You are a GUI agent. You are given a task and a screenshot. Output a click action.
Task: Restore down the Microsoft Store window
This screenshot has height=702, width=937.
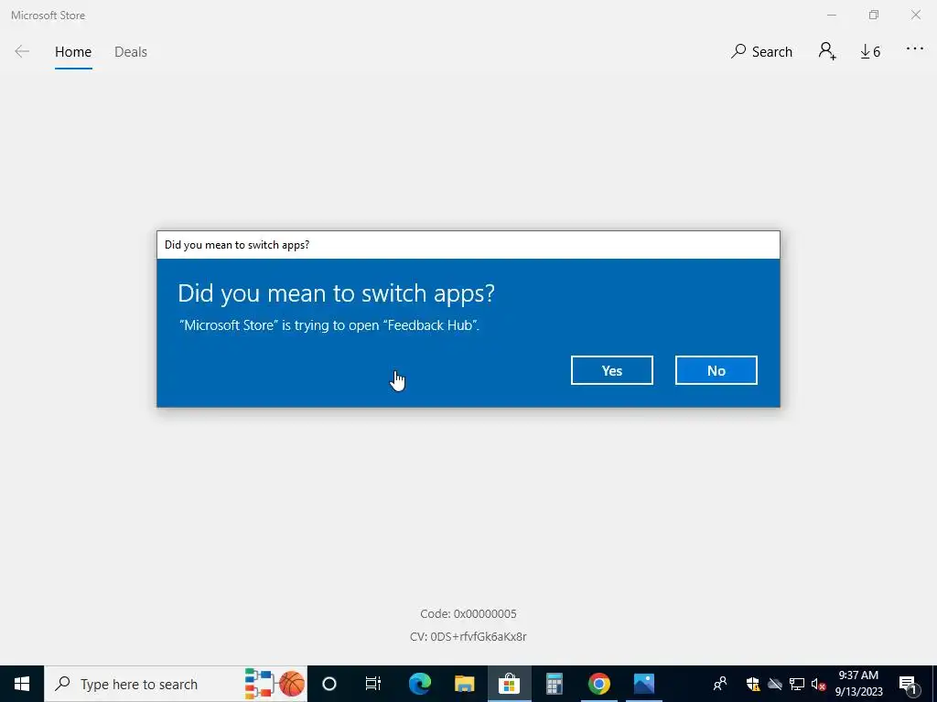874,15
